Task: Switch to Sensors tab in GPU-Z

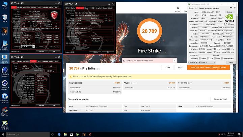Action: click(201, 8)
